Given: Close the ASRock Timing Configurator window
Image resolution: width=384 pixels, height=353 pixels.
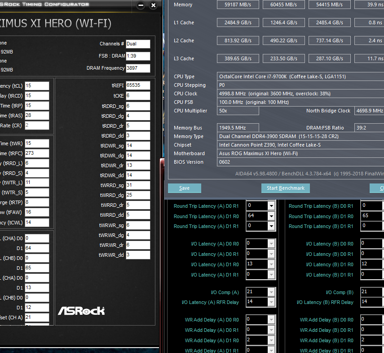Looking at the screenshot, I should click(x=153, y=5).
